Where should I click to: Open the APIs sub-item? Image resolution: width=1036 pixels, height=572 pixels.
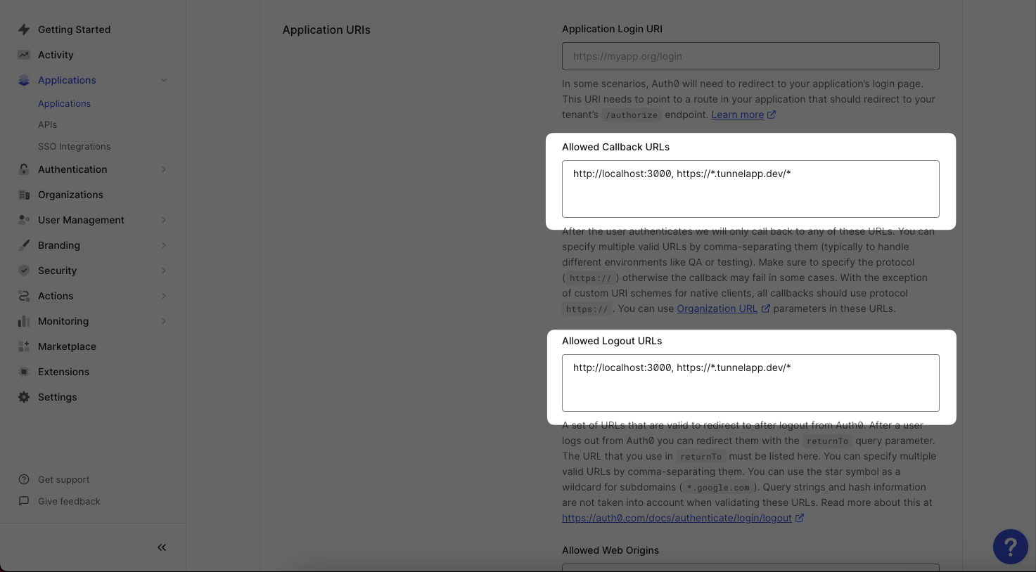pos(47,124)
